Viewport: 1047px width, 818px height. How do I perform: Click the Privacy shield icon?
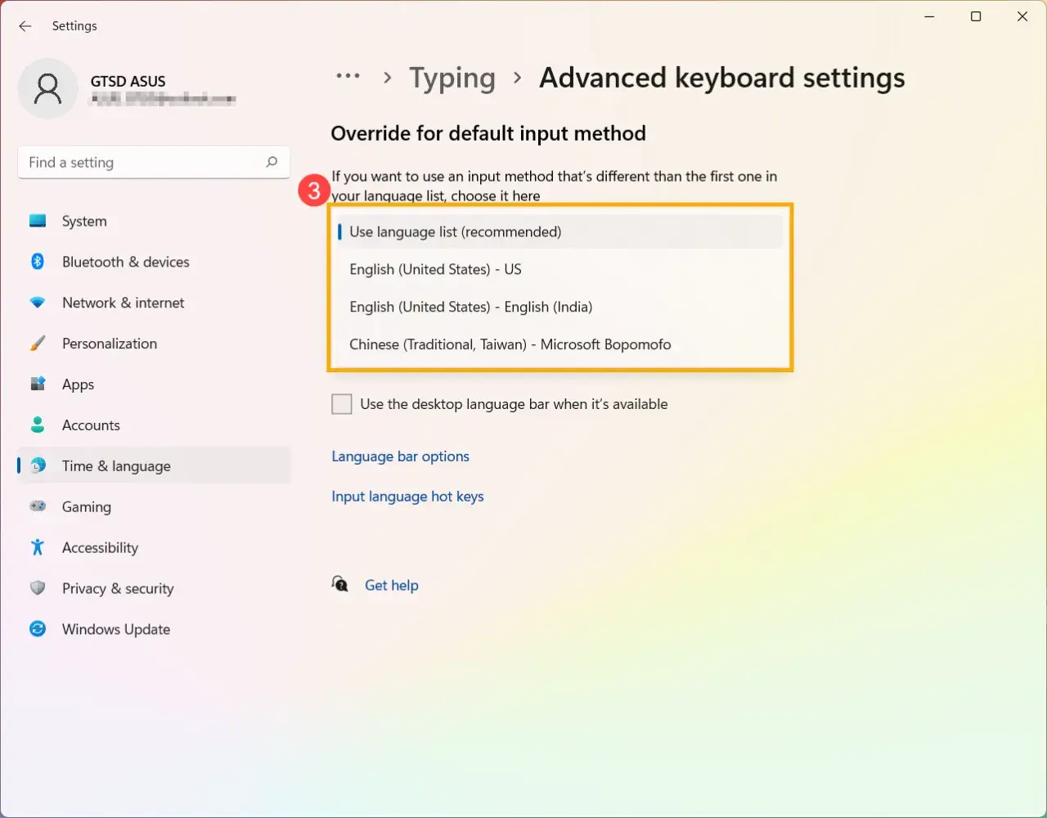pos(38,588)
